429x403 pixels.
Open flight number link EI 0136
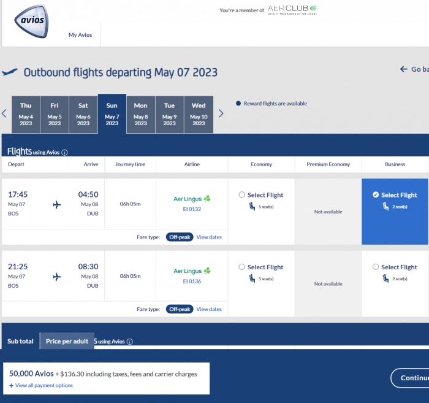192,281
